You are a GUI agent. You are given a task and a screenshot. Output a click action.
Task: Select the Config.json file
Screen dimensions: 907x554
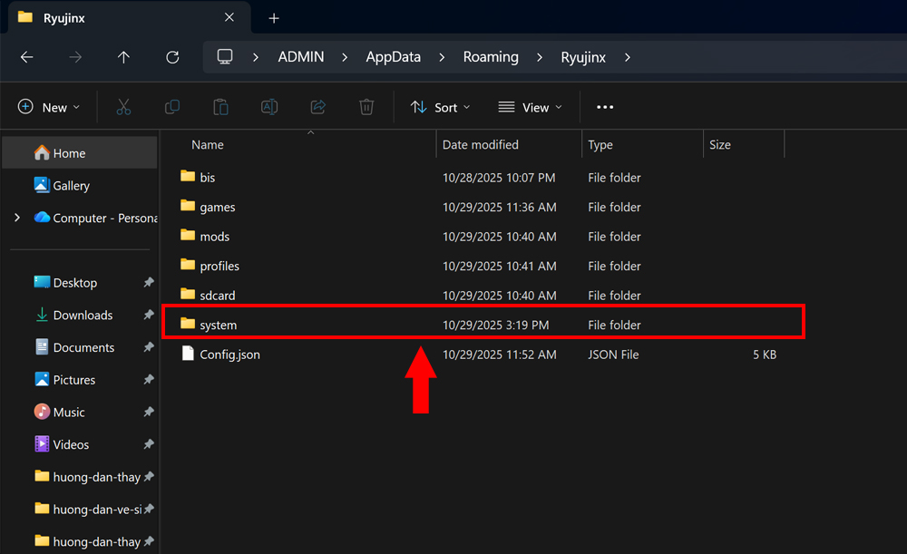229,355
